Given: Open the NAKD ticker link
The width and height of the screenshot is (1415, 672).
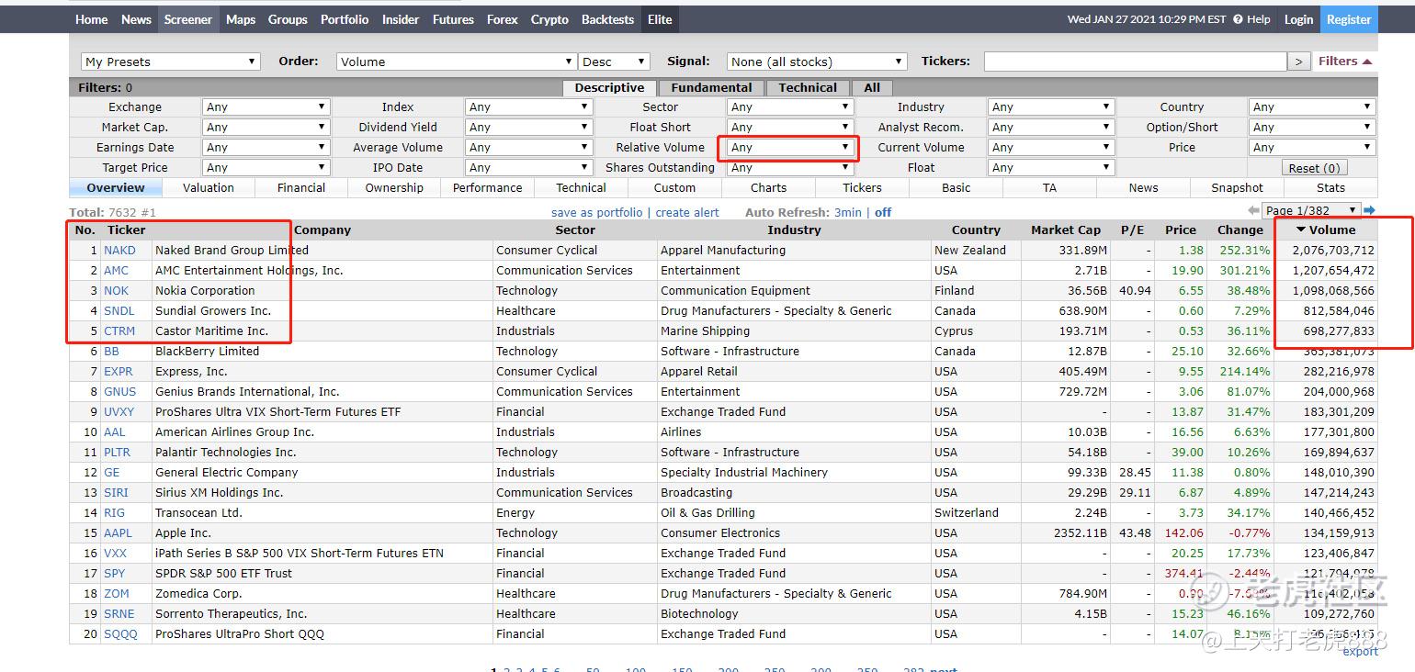Looking at the screenshot, I should tap(119, 251).
